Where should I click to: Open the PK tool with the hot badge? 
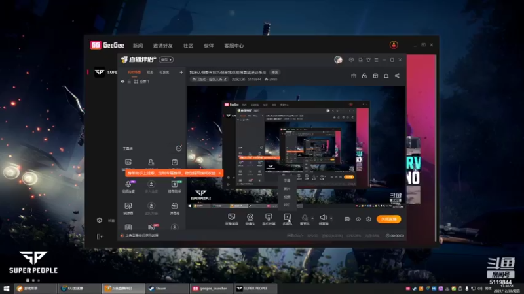click(x=151, y=227)
